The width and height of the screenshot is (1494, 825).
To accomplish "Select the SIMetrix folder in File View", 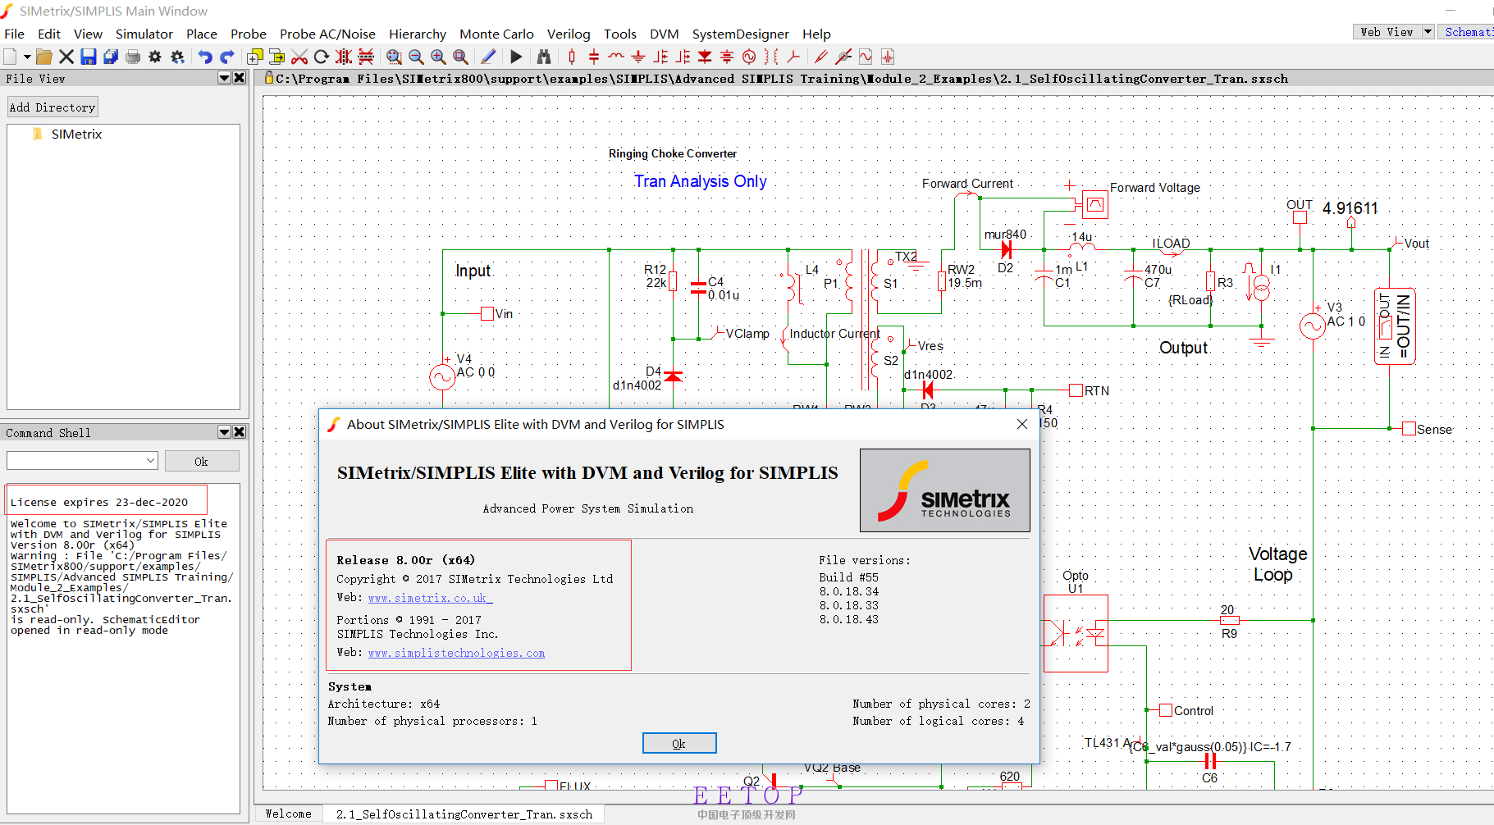I will coord(76,134).
